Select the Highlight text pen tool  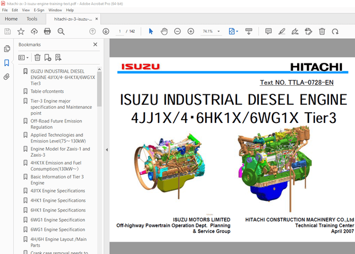click(282, 31)
